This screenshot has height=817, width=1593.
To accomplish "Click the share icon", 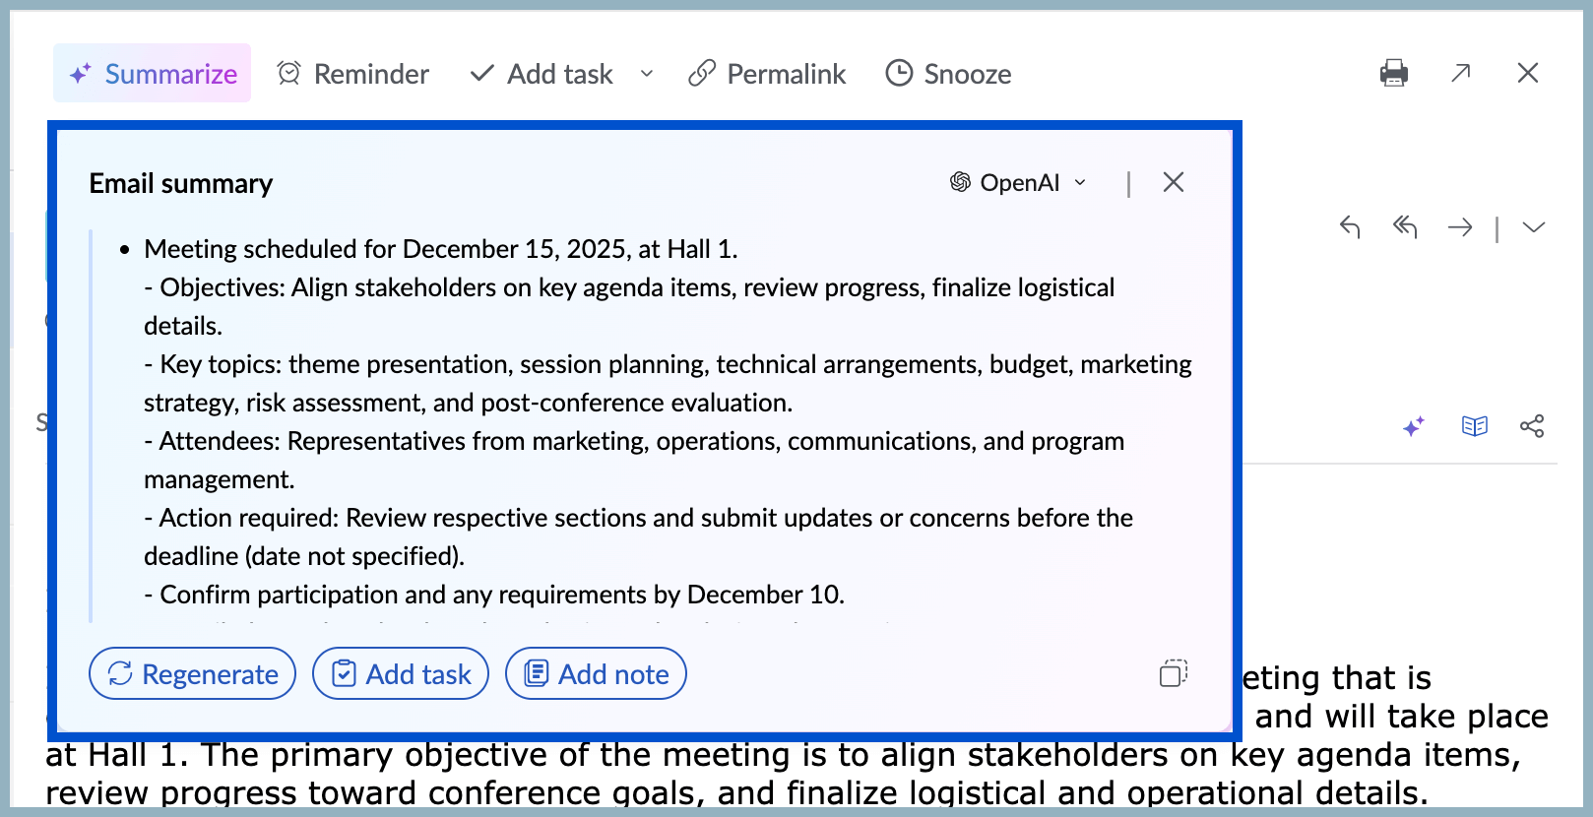I will pos(1532,426).
